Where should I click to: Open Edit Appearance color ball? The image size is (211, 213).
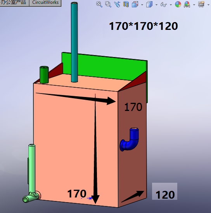coord(178,4)
